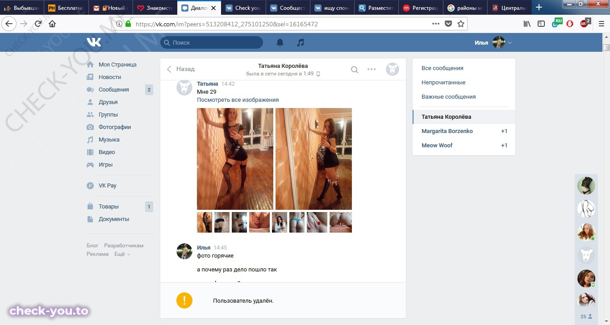Bookmark page with the star icon

461,24
